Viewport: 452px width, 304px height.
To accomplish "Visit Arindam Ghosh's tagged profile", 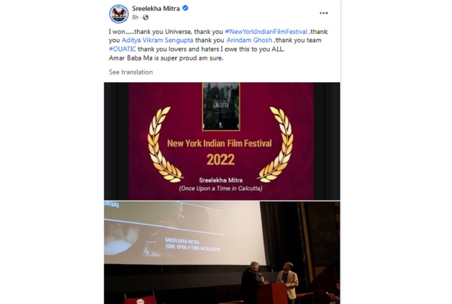I will (249, 40).
